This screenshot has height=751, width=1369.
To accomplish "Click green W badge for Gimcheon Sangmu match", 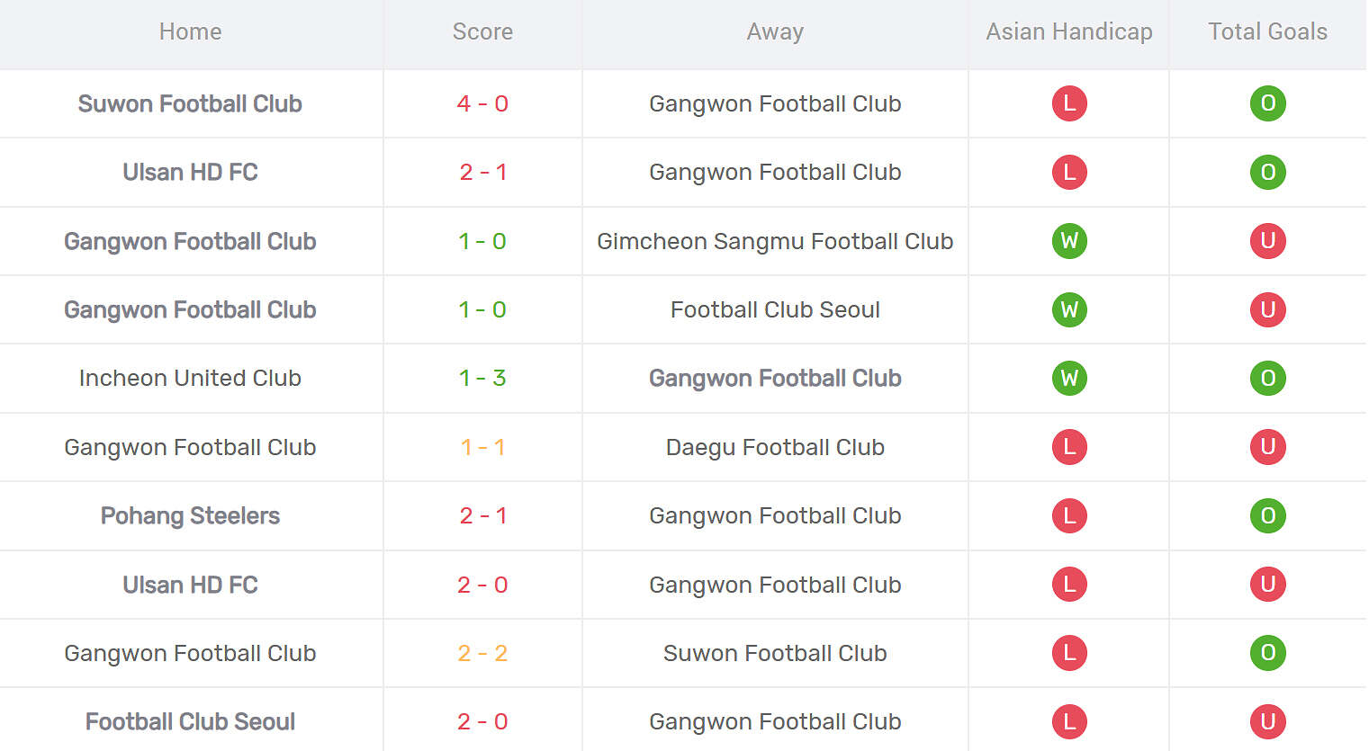I will point(1069,241).
